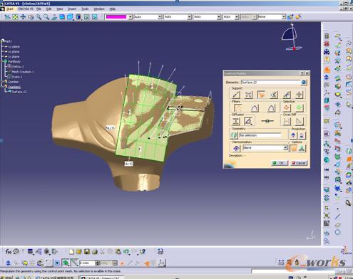This screenshot has height=279, width=353.
Task: Open the Harmonization type dropdown
Action: (285, 148)
